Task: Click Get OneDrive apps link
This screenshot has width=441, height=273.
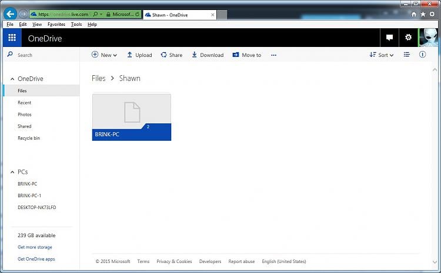Action: [x=36, y=259]
